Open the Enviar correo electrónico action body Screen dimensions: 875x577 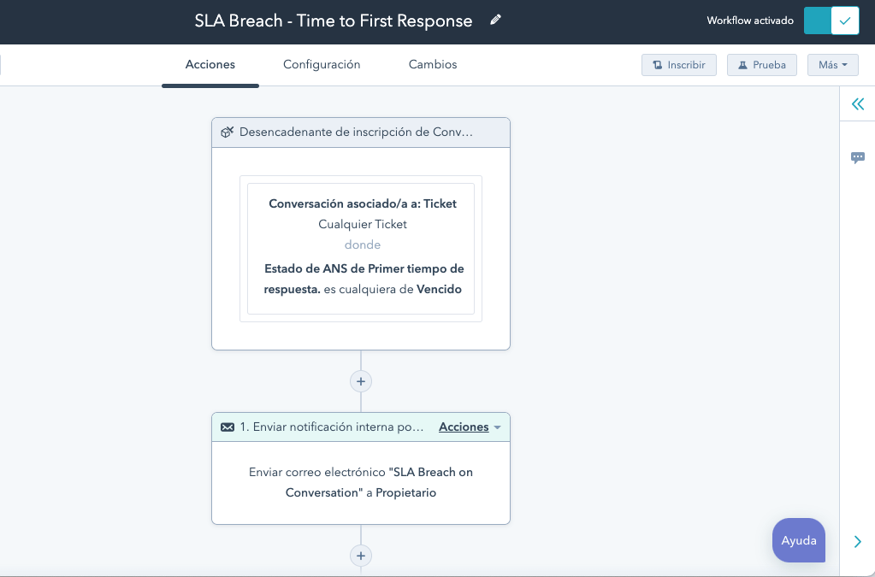click(x=361, y=483)
